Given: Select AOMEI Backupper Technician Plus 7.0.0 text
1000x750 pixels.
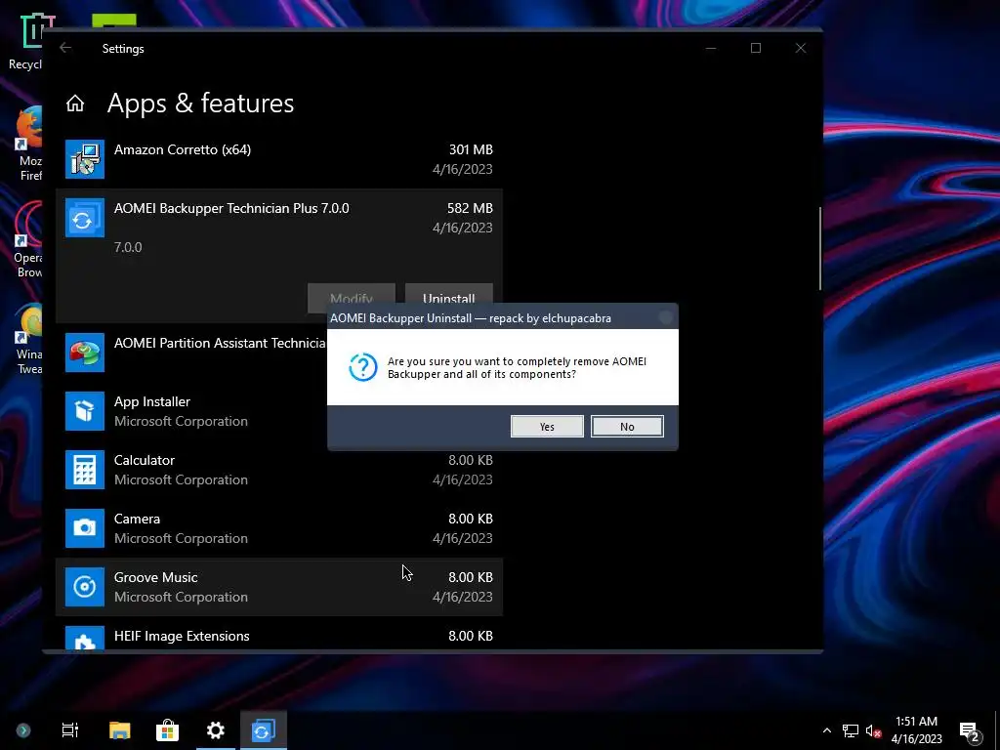Looking at the screenshot, I should 231,209.
